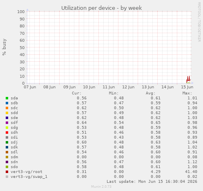The image size is (203, 191).
Task: Click the sde dark blue legend swatch
Action: coord(7,118)
